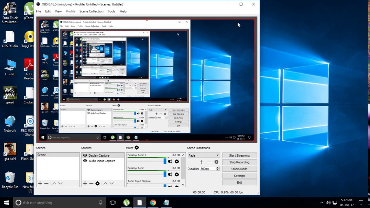Show hidden system tray icons
This screenshot has height=208, width=370.
[x=321, y=203]
